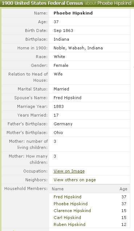The image size is (134, 231).
Task: Open Fred Hipskind in household members list
Action: 67,197
